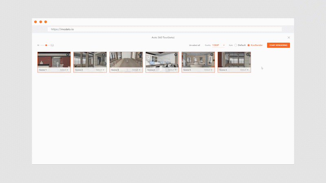326x183 pixels.
Task: Click the second orange window control dot
Action: pos(41,22)
